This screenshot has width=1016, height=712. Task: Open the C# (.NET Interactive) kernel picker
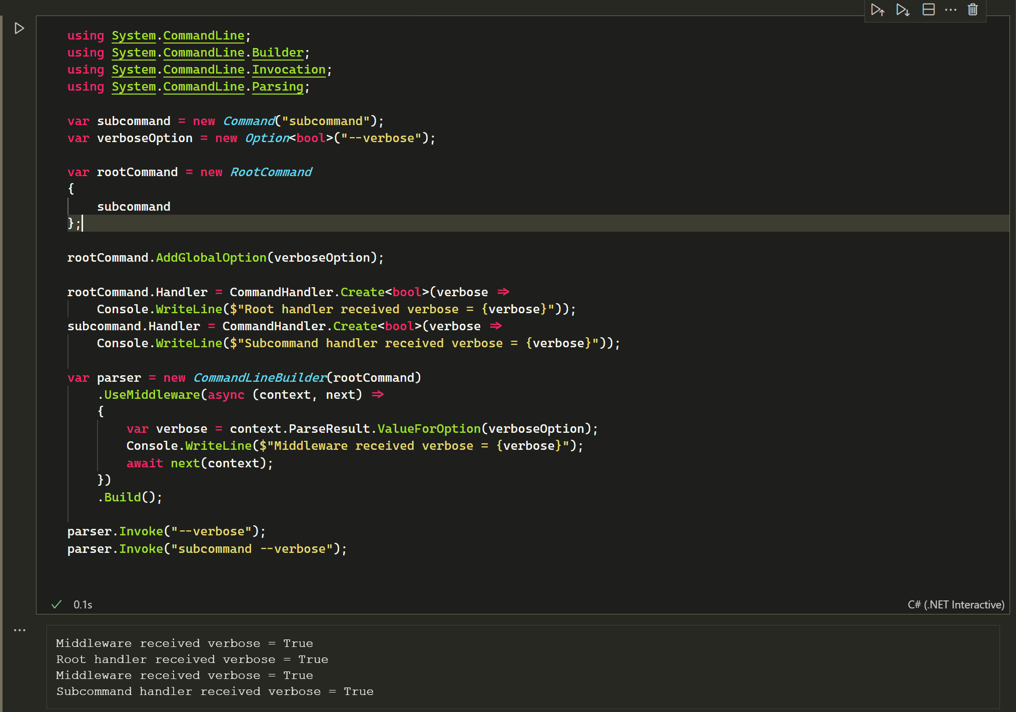coord(955,604)
